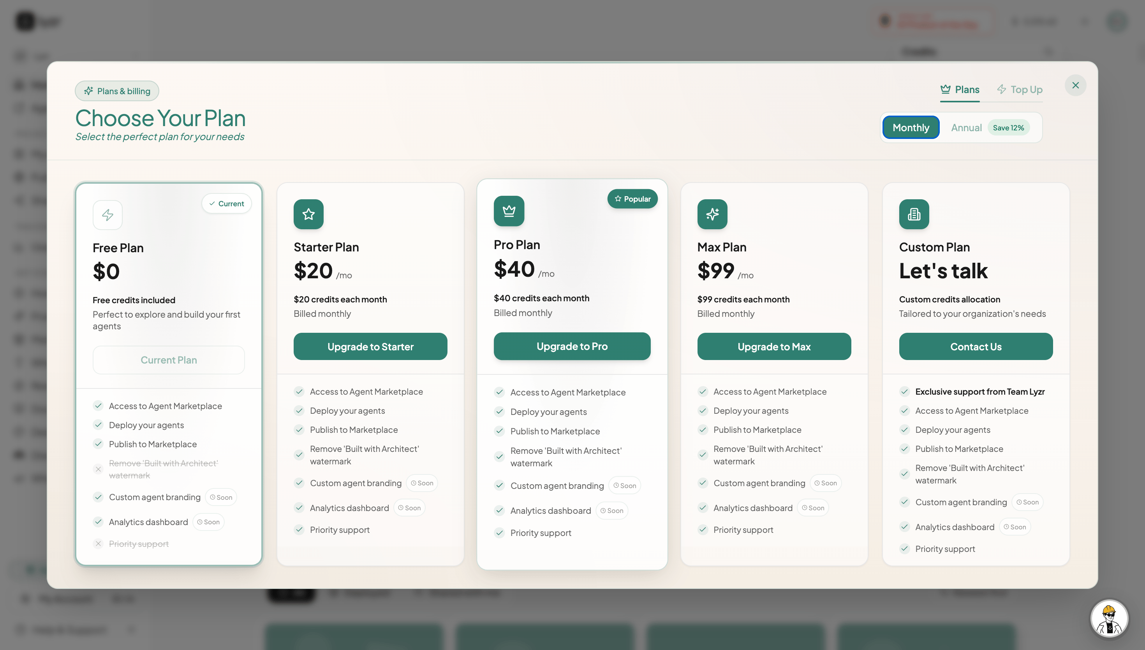Screen dimensions: 1145x650
Task: Click Pro Plan 'Priority support' feature
Action: click(x=541, y=533)
